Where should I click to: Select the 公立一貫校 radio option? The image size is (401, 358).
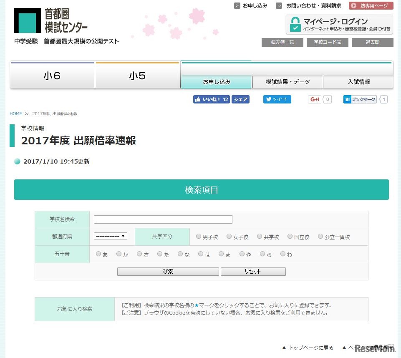click(320, 237)
